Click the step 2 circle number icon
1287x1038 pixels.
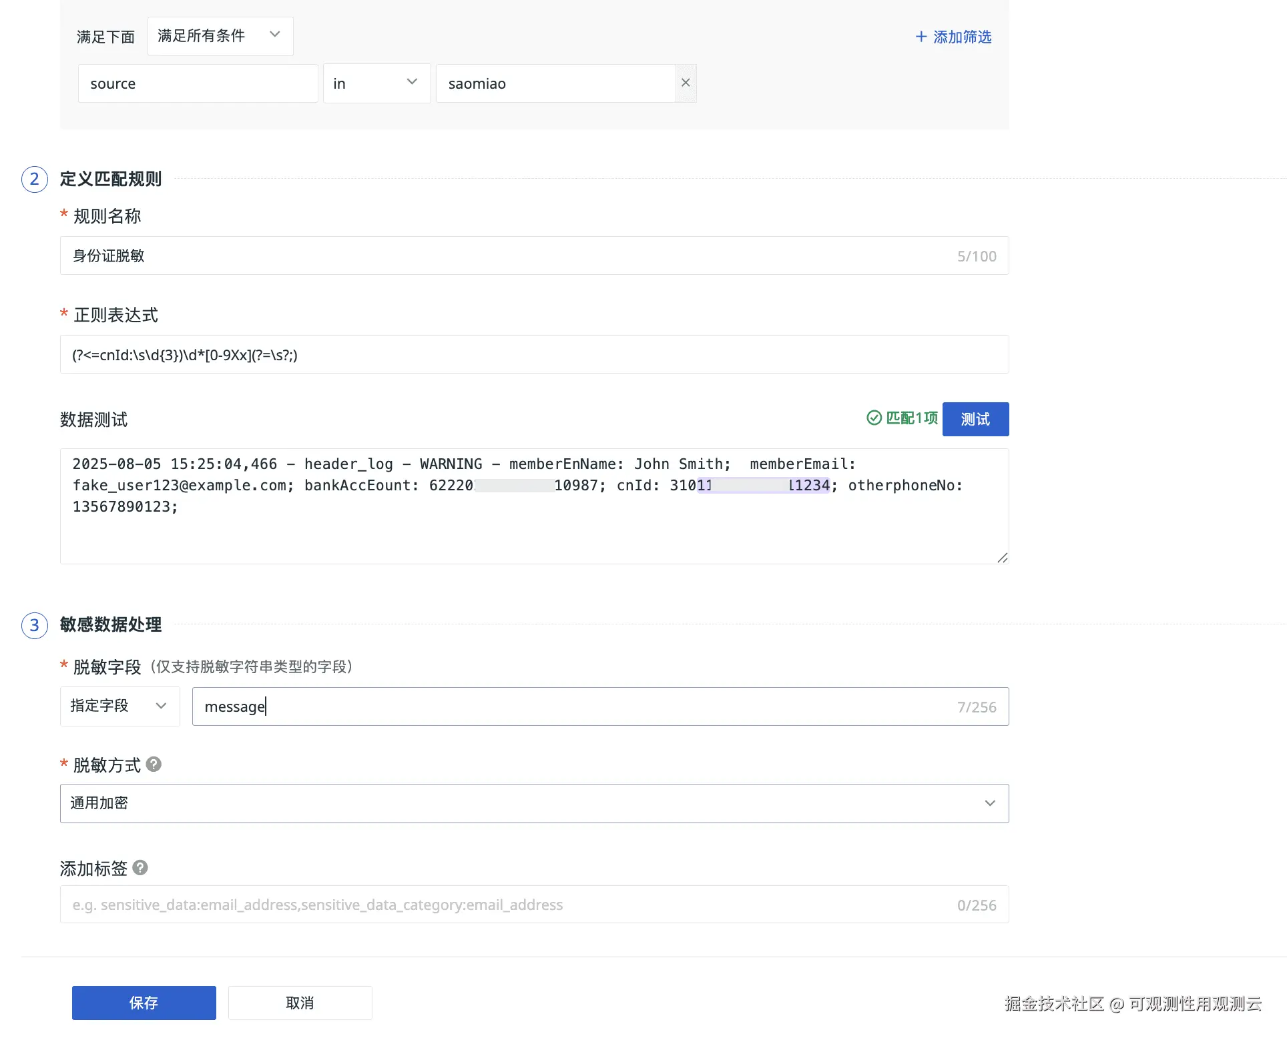point(35,179)
